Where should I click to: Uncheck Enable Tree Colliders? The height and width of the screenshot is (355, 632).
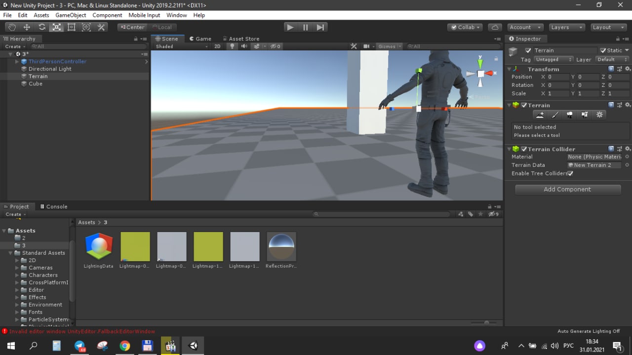(x=570, y=173)
